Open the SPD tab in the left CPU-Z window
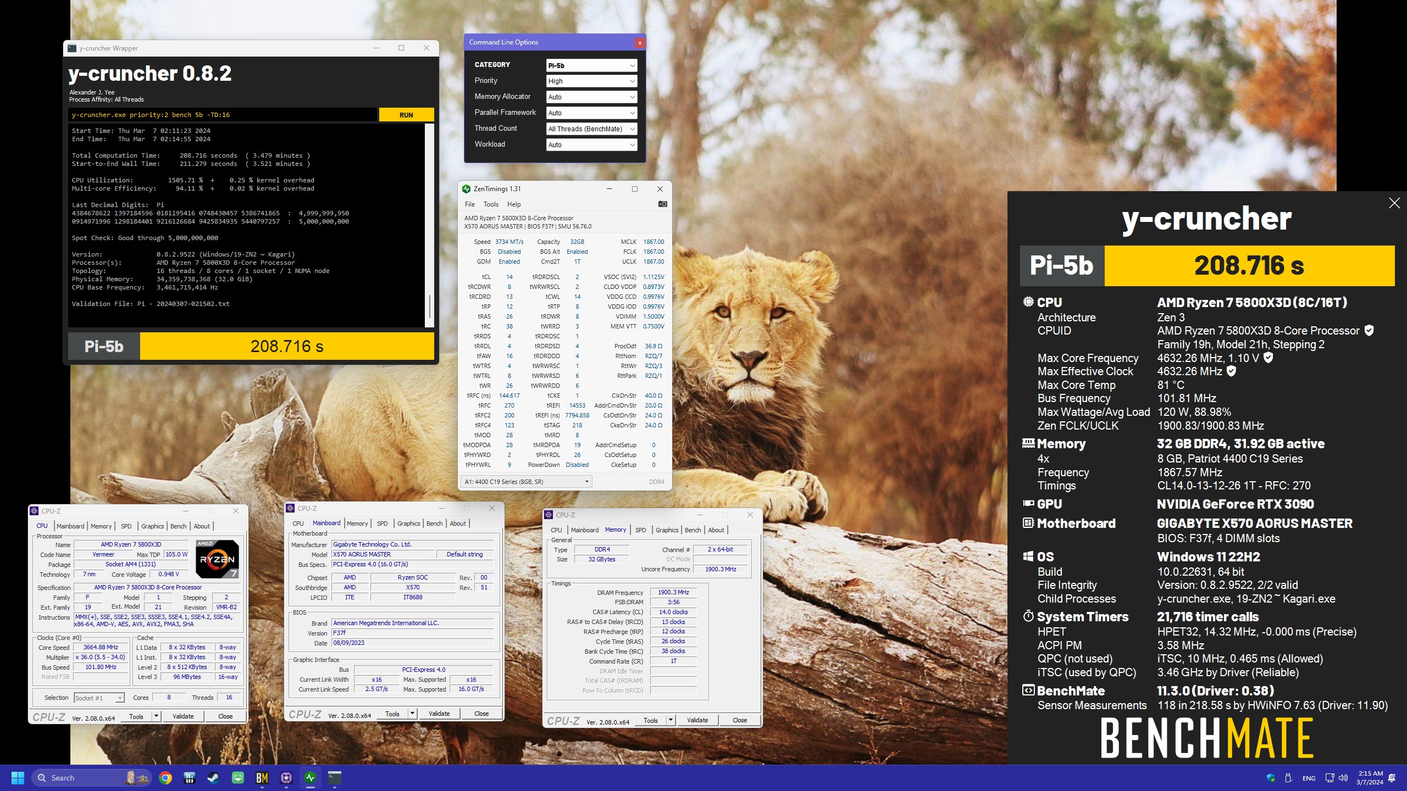Screen dimensions: 1407x791 pos(126,526)
